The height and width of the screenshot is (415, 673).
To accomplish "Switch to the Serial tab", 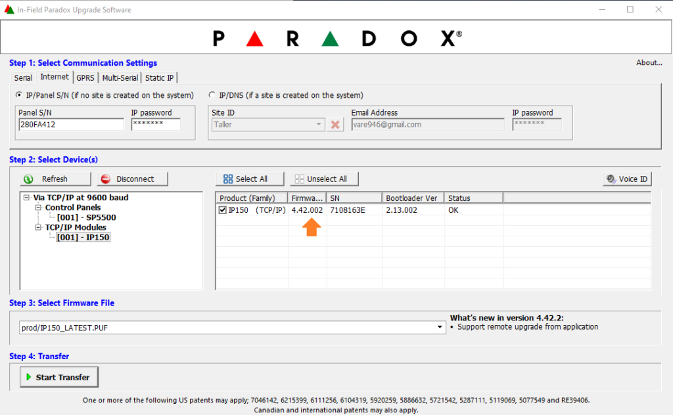I will (x=23, y=77).
